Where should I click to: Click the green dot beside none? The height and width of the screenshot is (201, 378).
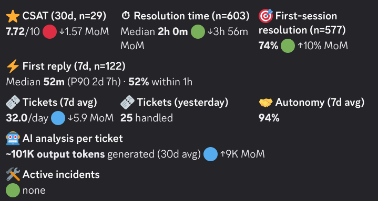point(13,190)
